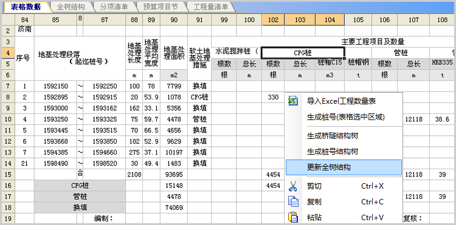Click the grey CFG桩 summary cell in row 16
This screenshot has width=456, height=225.
(80, 186)
